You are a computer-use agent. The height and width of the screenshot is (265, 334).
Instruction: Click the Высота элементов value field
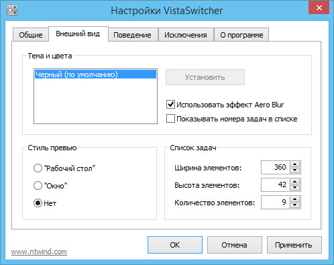[x=275, y=184]
